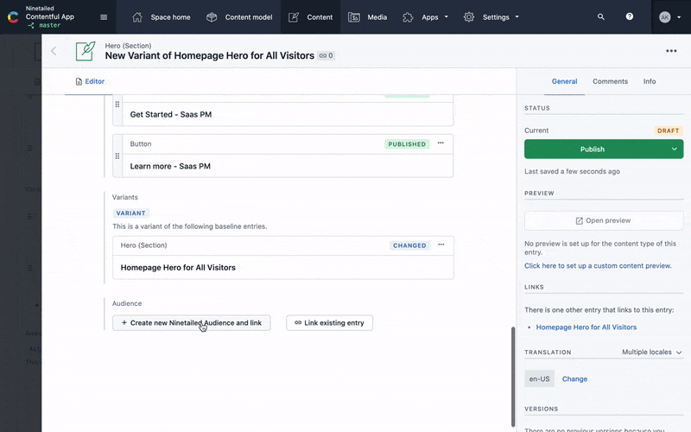The image size is (691, 432).
Task: Go back using the left chevron
Action: (x=54, y=51)
